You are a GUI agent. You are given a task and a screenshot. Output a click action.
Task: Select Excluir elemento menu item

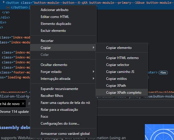point(53,31)
